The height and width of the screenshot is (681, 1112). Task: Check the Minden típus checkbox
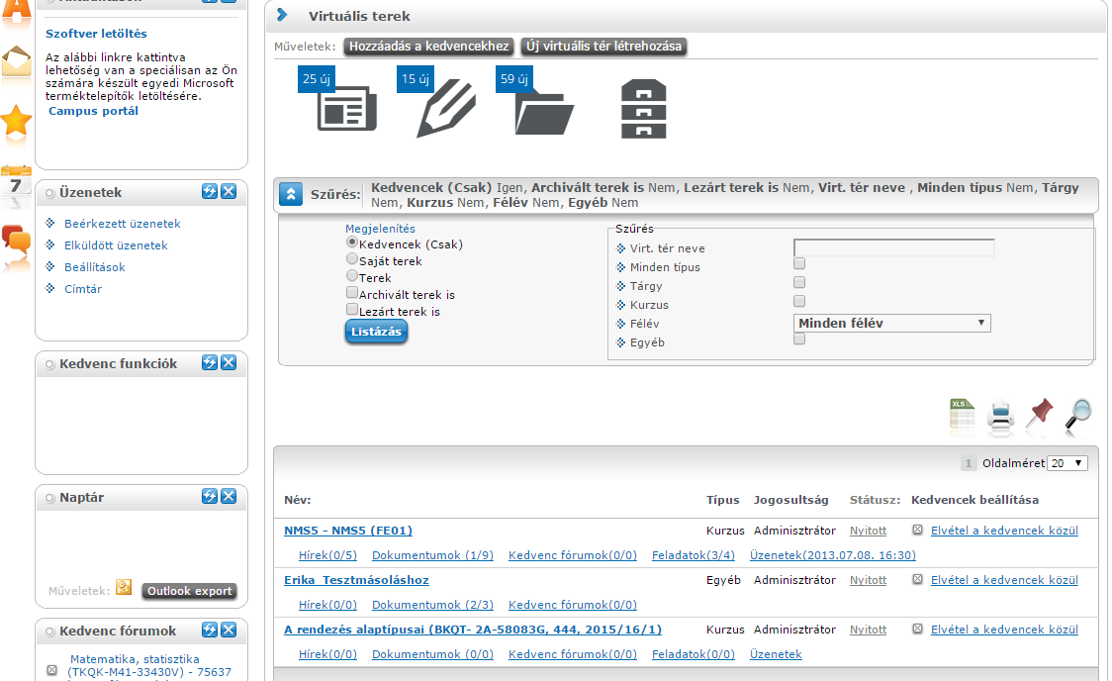(799, 264)
